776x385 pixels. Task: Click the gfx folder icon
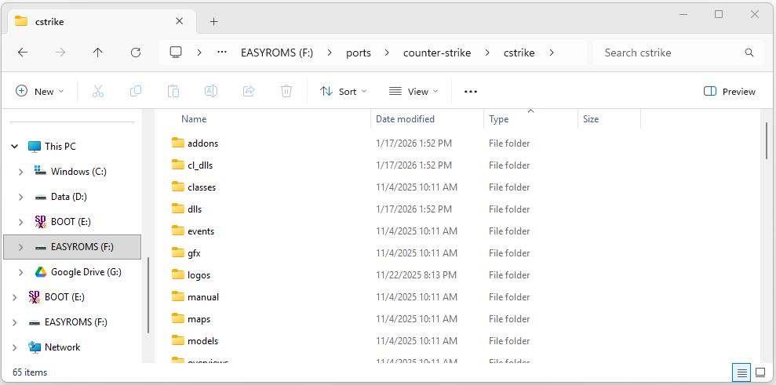coord(178,252)
